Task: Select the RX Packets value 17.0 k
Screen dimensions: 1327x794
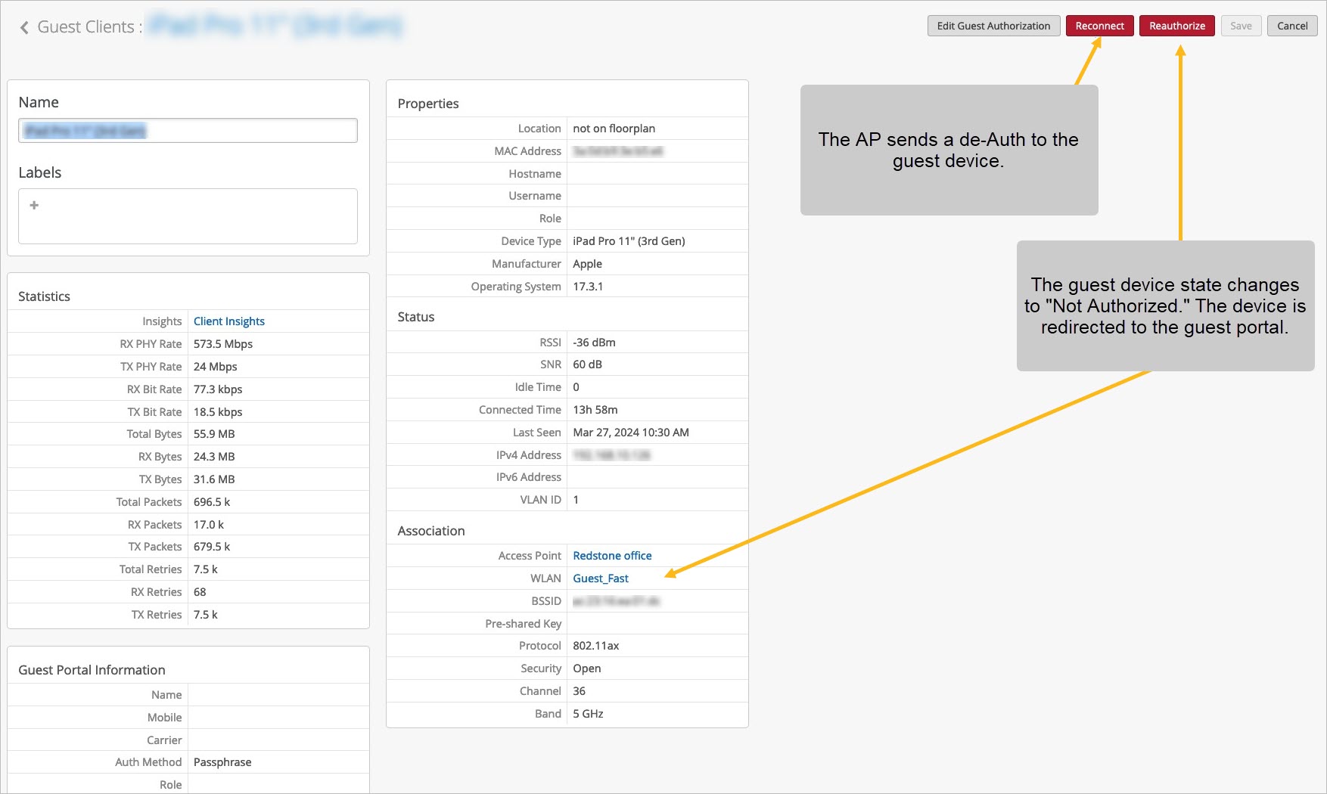Action: coord(209,525)
